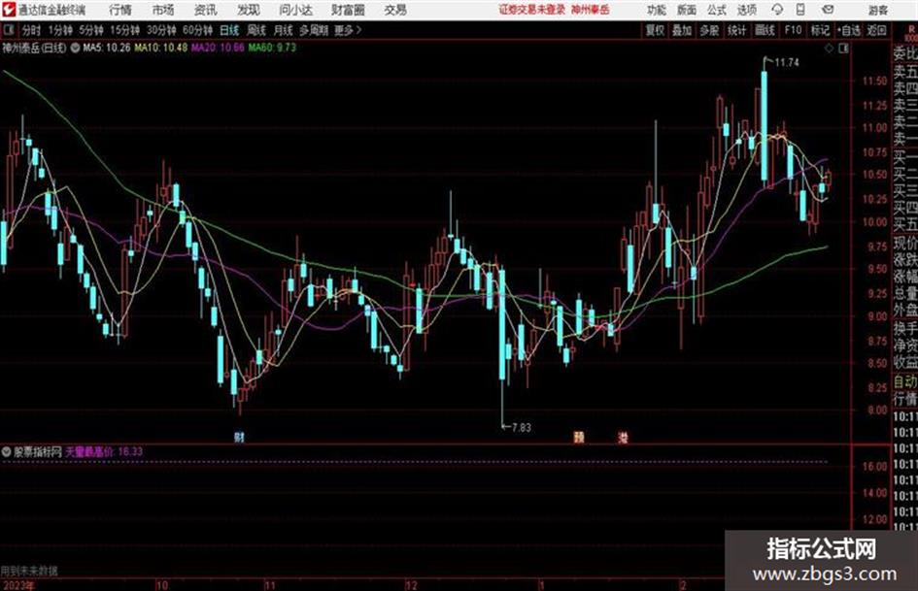Click the 复权 button
The width and height of the screenshot is (918, 591).
pos(655,30)
